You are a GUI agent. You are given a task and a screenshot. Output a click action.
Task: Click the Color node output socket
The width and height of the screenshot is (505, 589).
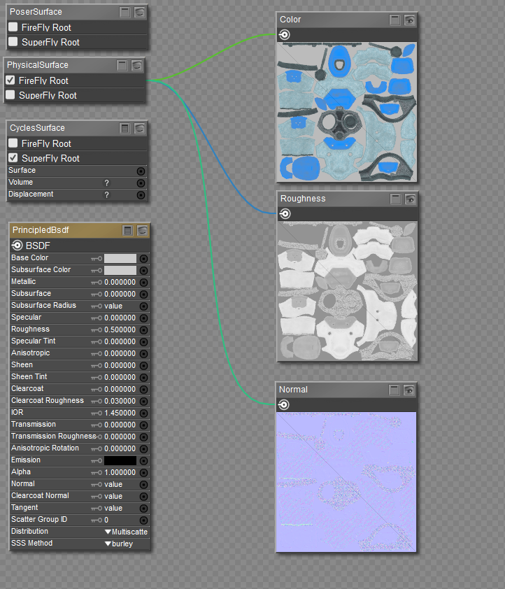[285, 35]
